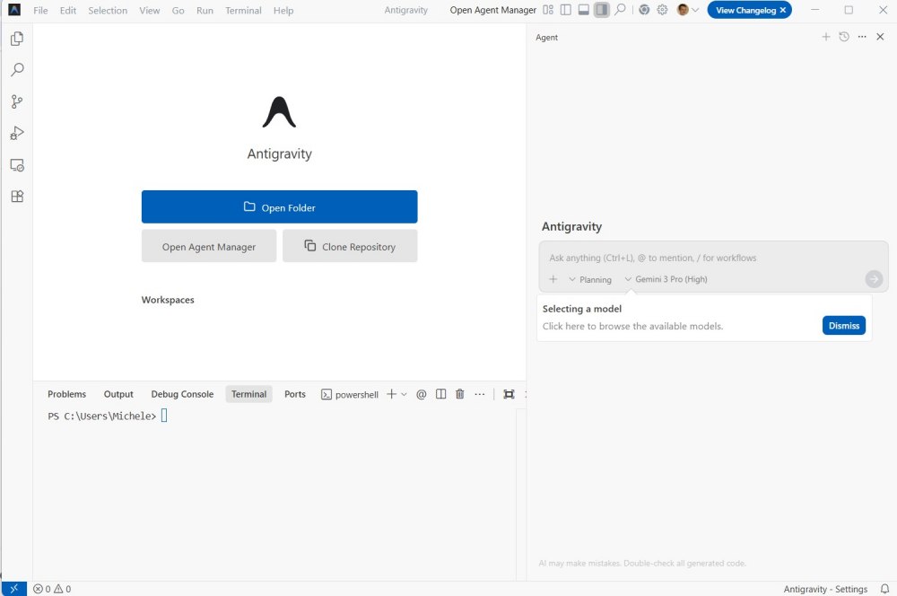The height and width of the screenshot is (596, 897).
Task: Focus the Ask anything agent input field
Action: point(700,258)
